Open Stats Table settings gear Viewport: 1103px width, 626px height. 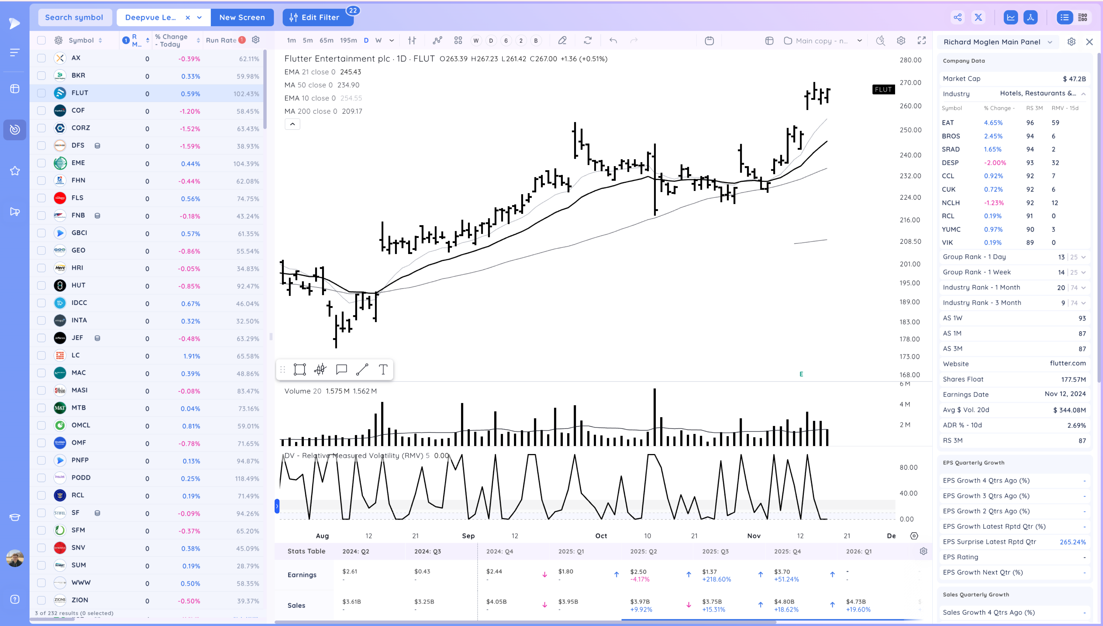click(923, 551)
